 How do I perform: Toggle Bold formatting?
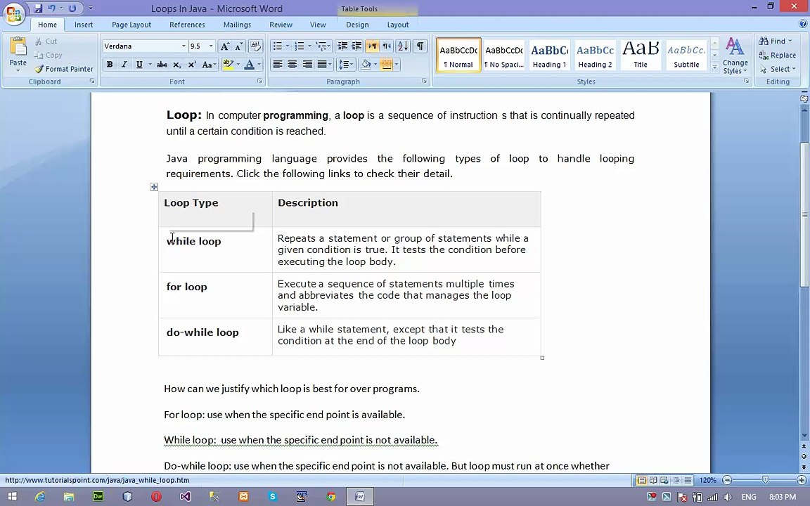tap(110, 65)
